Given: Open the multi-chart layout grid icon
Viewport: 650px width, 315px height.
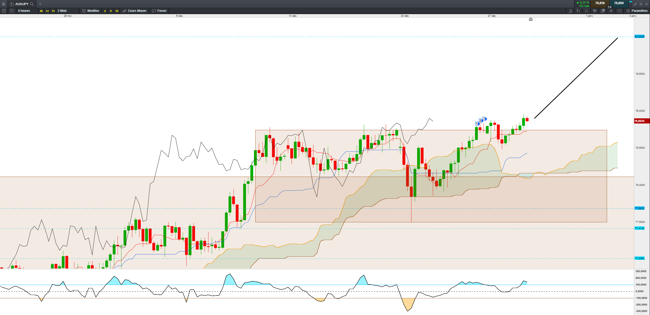Looking at the screenshot, I should point(12,11).
